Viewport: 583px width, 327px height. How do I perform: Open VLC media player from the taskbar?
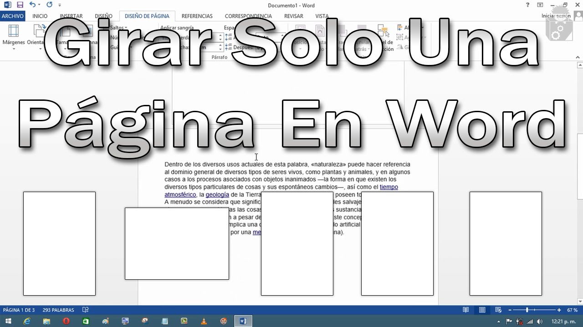204,321
